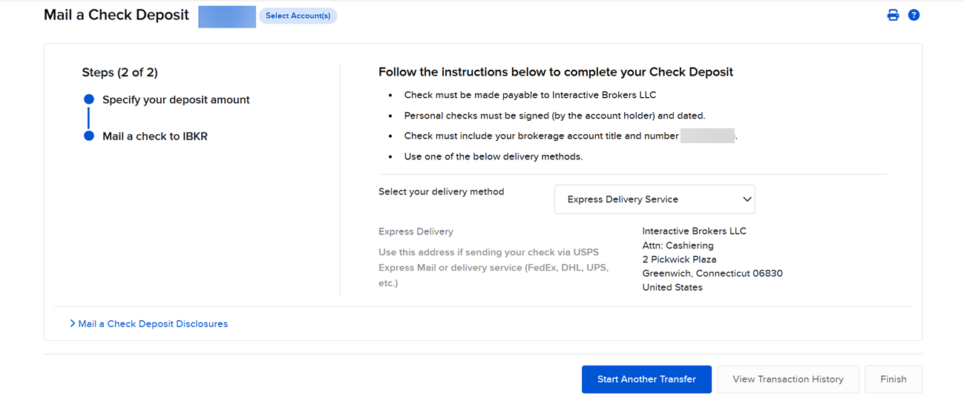Click the Select Account(s) pill button
This screenshot has height=416, width=964.
tap(298, 16)
